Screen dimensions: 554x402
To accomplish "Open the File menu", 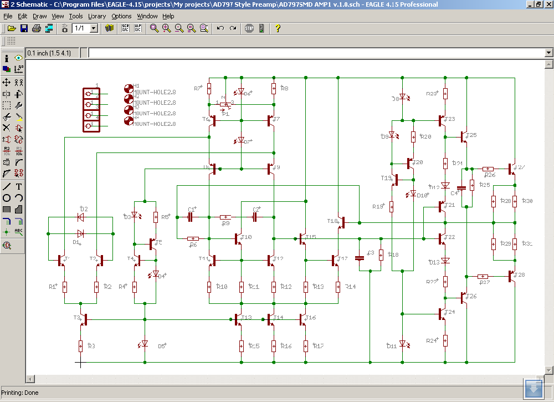I will [x=8, y=16].
